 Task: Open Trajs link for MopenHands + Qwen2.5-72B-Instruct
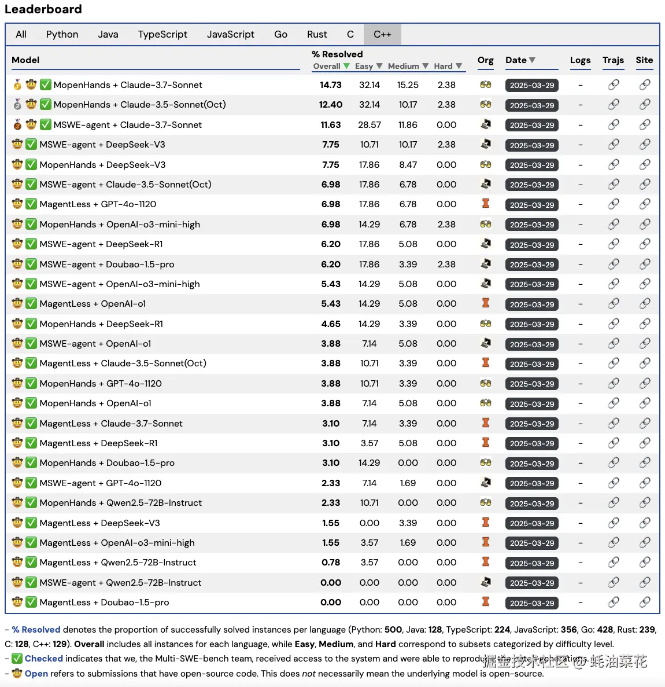click(614, 502)
